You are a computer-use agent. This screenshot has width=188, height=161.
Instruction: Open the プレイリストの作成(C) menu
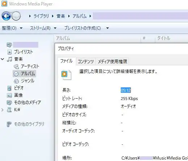coord(82,28)
